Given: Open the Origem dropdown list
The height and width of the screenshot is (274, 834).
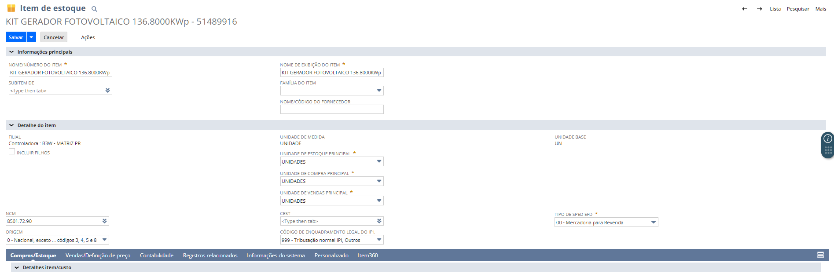Looking at the screenshot, I should [x=104, y=240].
